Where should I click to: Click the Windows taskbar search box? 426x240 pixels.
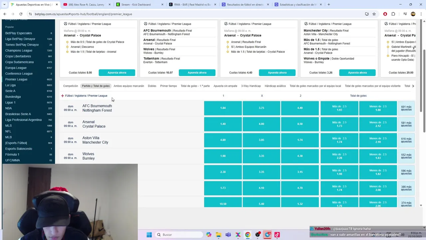tap(180, 235)
